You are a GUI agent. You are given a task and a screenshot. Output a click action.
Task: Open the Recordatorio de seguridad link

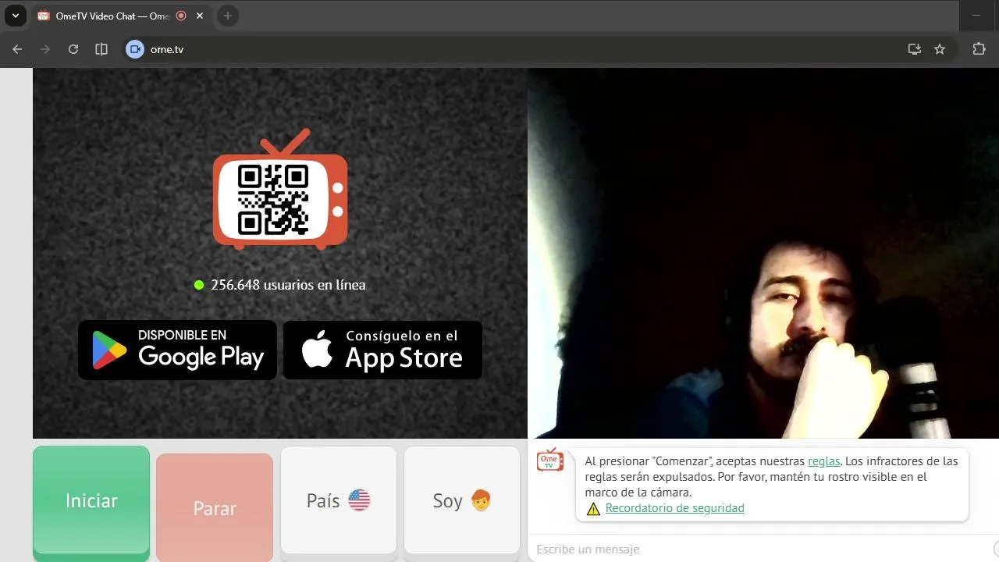point(675,508)
